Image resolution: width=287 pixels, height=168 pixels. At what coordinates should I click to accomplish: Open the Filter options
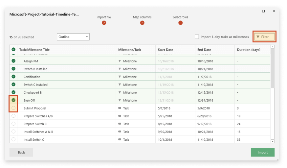coord(264,37)
